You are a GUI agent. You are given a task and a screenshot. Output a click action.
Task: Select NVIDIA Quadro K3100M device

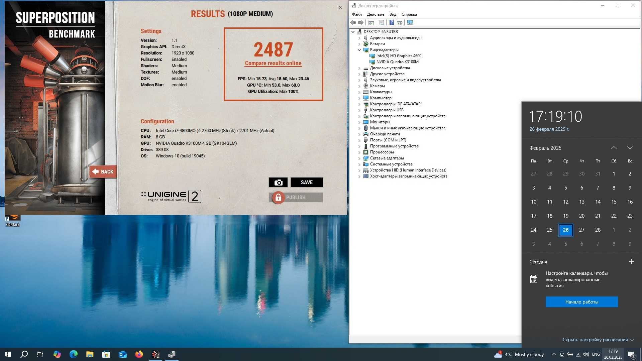pos(397,62)
